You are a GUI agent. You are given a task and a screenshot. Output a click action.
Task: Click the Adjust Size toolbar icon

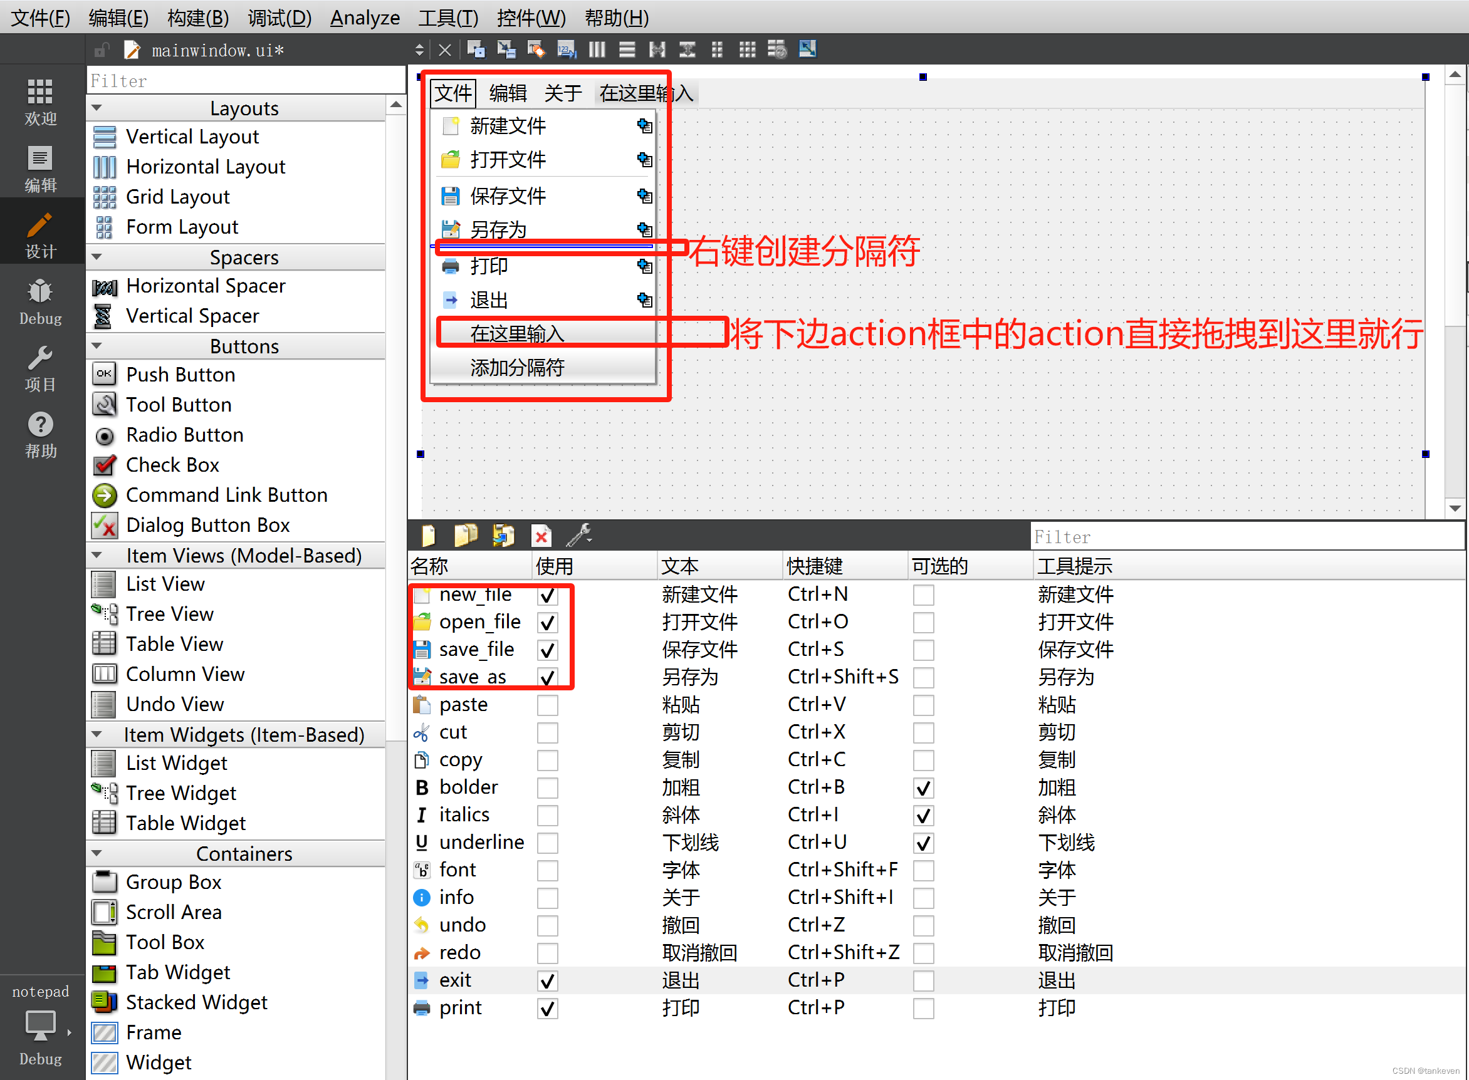[x=807, y=49]
